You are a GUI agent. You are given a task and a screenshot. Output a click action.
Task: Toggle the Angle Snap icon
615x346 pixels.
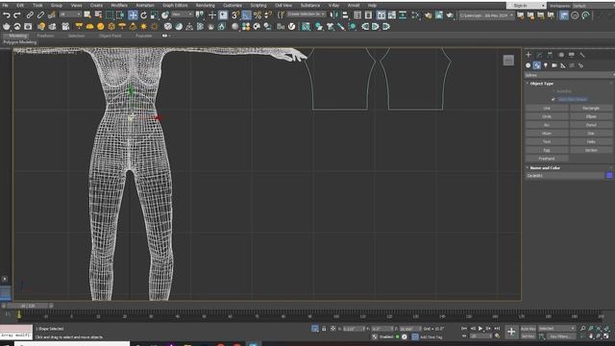coord(246,15)
